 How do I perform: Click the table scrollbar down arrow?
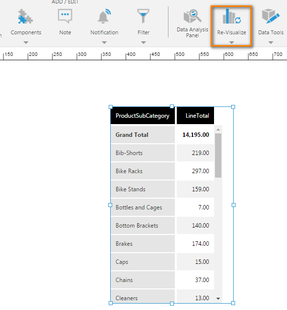(x=218, y=299)
